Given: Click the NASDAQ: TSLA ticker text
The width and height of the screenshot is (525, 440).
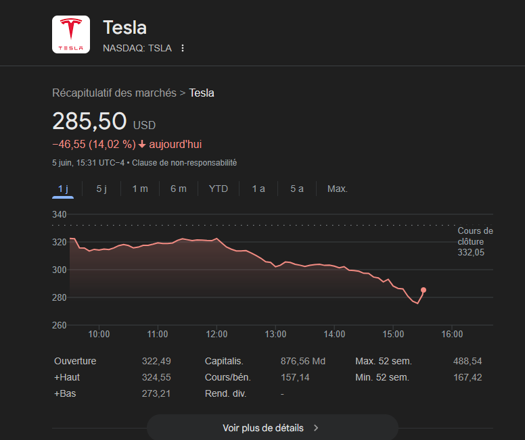Looking at the screenshot, I should 137,48.
